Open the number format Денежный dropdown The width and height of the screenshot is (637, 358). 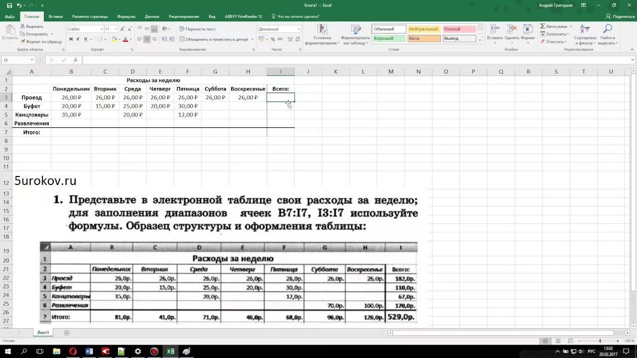click(x=299, y=29)
